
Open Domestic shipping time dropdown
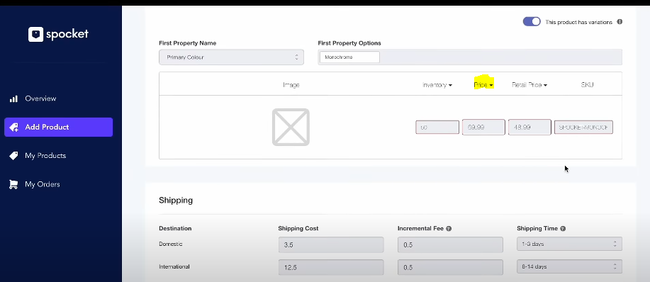569,244
